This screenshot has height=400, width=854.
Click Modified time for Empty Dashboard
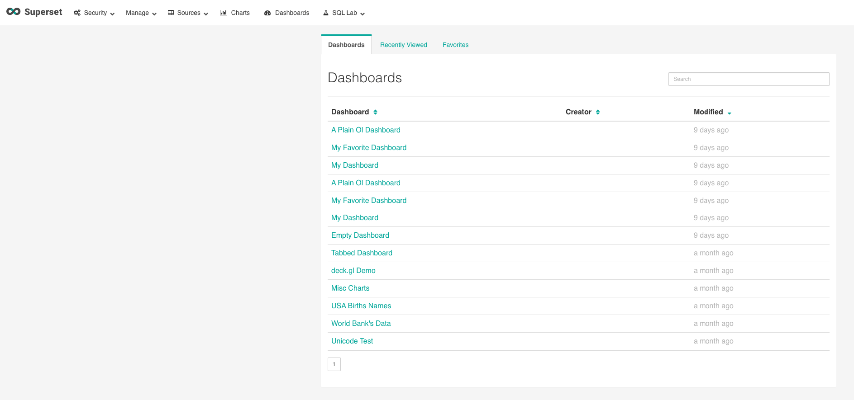(x=711, y=235)
